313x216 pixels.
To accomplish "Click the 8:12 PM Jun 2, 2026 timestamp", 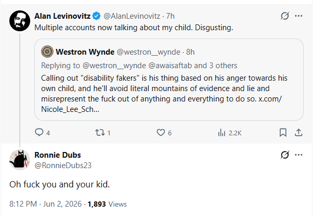I will [x=46, y=204].
